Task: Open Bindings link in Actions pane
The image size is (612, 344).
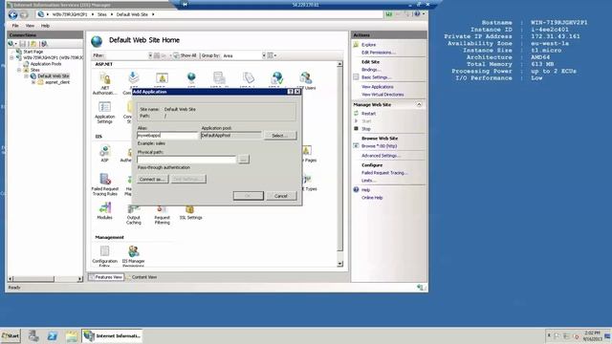Action: pos(371,70)
